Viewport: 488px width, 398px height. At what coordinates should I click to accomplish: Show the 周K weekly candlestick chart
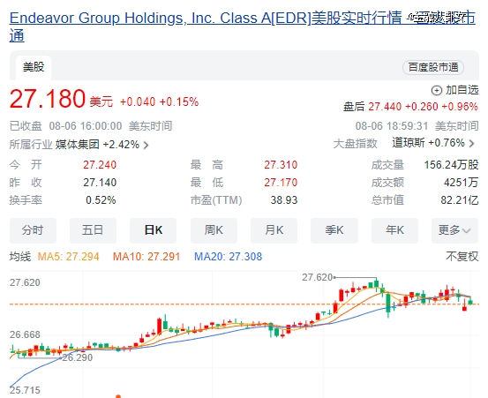(x=214, y=230)
